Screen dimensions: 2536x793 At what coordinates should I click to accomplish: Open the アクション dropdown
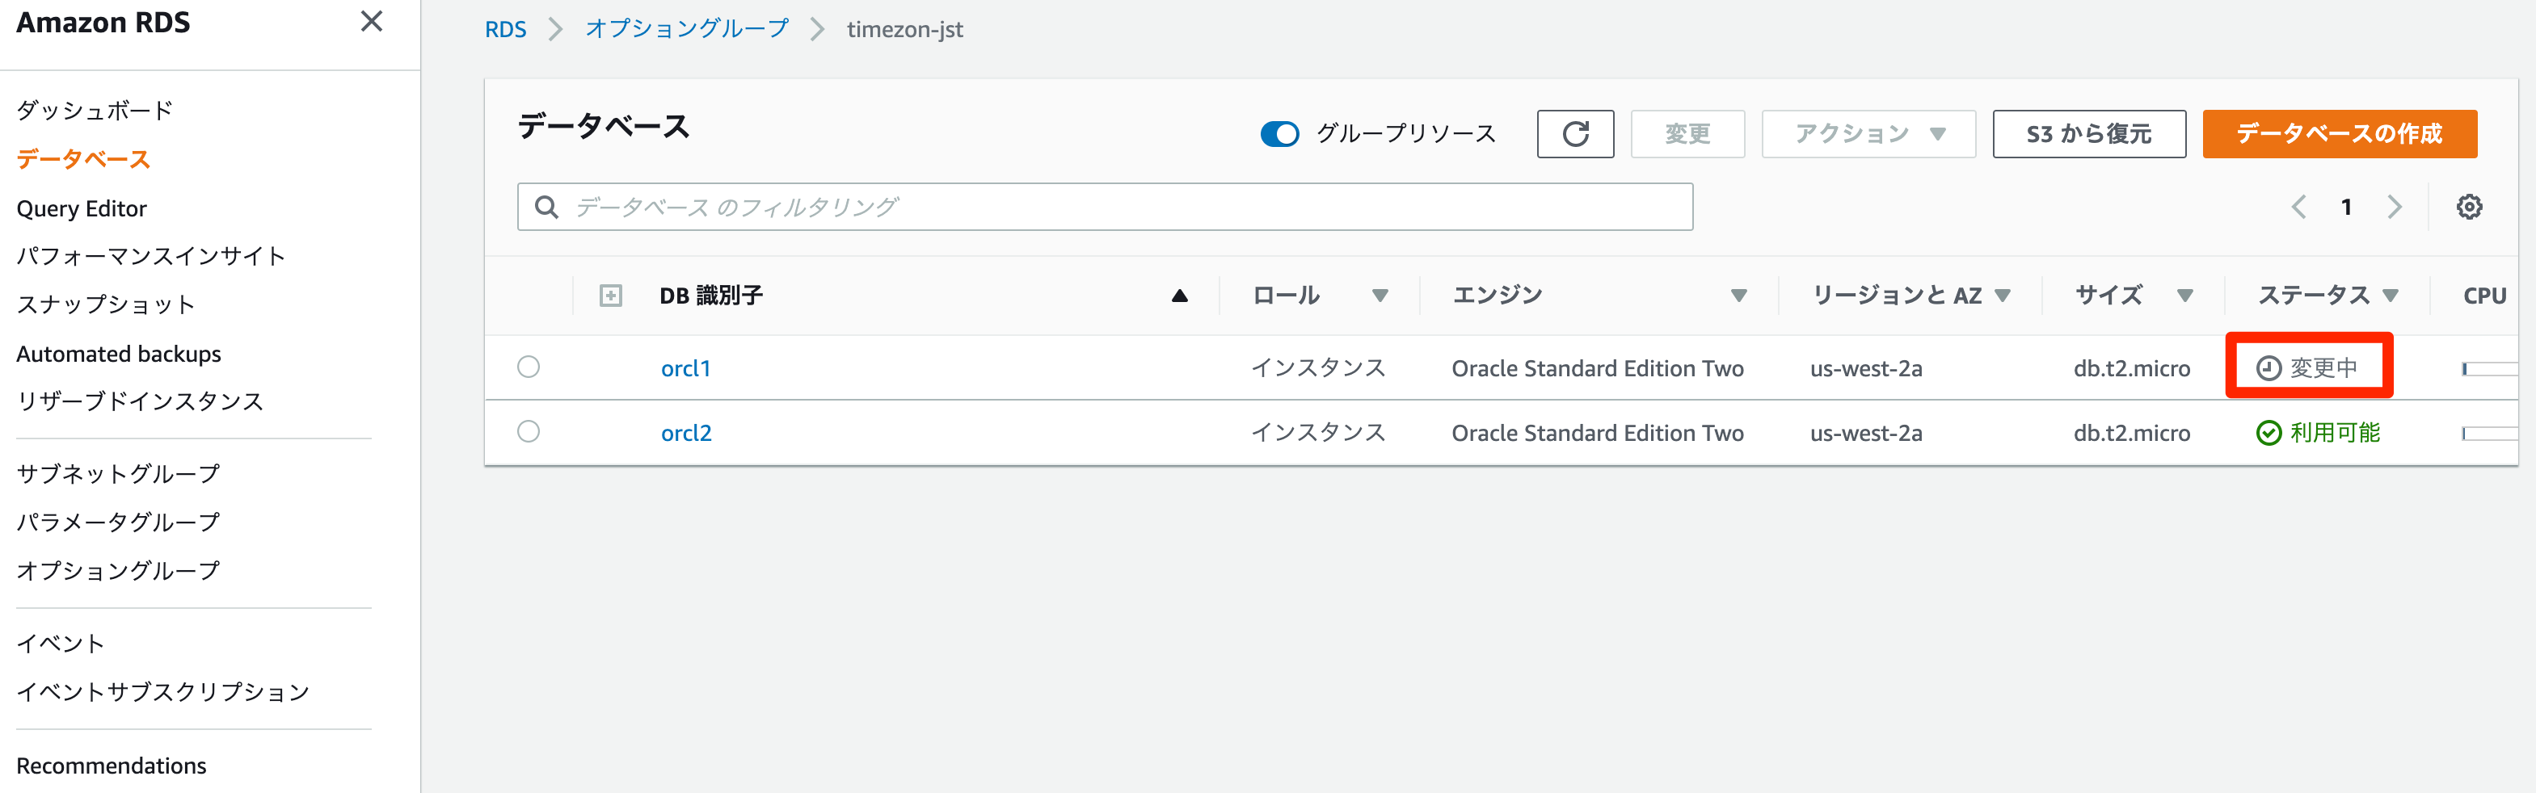1868,134
